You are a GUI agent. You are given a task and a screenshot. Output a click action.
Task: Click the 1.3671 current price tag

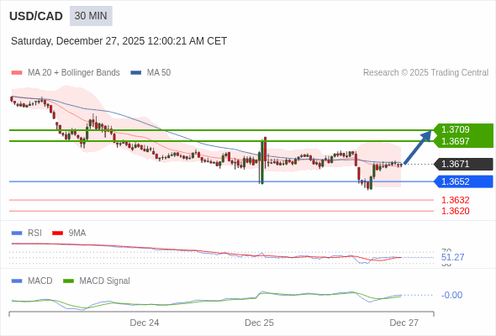(464, 164)
